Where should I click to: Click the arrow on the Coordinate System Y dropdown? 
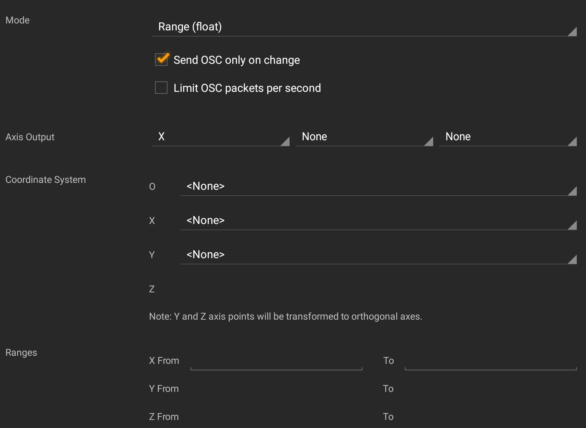572,260
